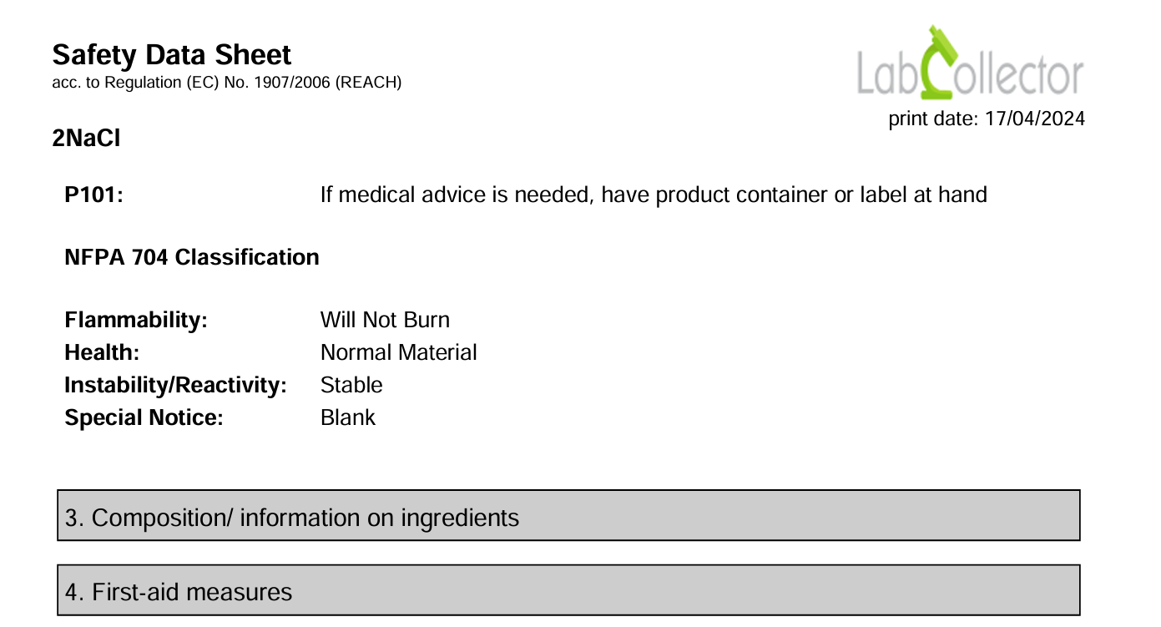The image size is (1161, 627).
Task: Click the LabCollector logo
Action: 971,63
